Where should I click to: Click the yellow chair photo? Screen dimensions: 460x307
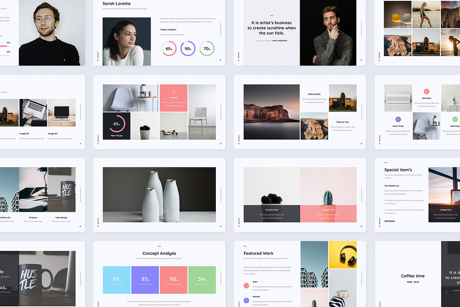tap(398, 14)
